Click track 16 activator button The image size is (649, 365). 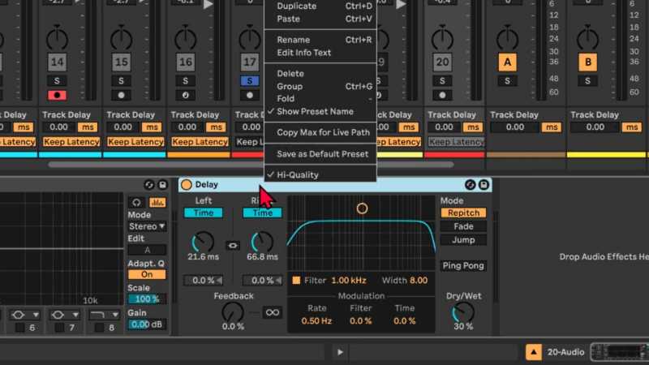pos(186,62)
